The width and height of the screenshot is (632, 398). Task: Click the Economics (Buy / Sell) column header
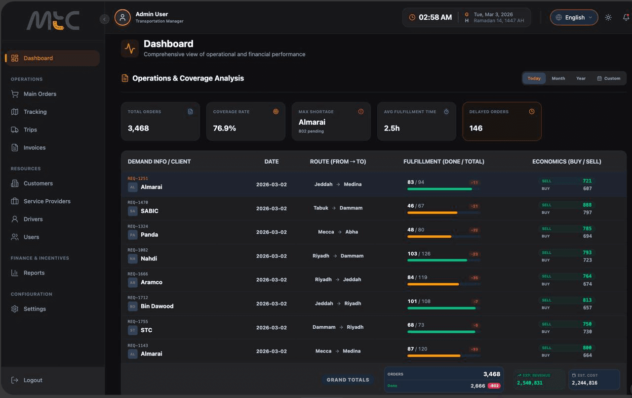point(567,162)
